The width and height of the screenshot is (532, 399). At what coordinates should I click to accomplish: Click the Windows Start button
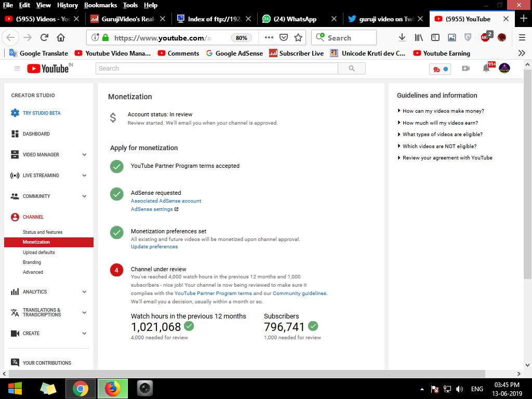click(x=15, y=389)
